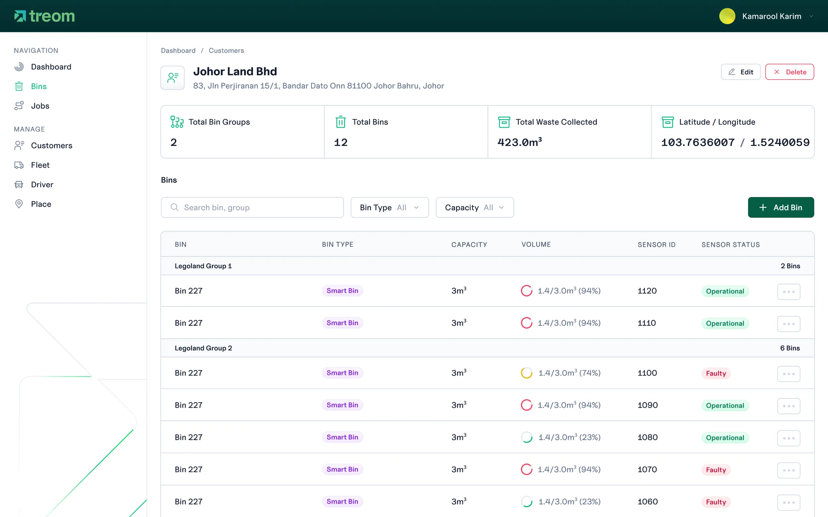Click the Customers breadcrumb link
Screen dimensions: 828x517
(226, 51)
